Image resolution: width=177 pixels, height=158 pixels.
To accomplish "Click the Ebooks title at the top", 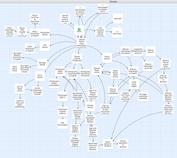I will click(113, 2).
